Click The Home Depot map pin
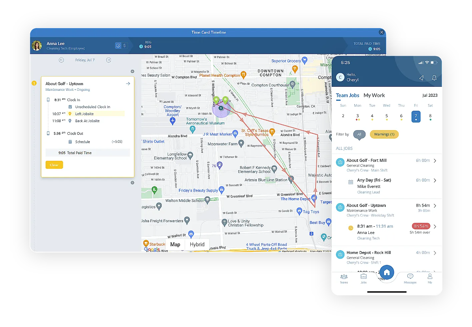The image size is (472, 327). click(314, 198)
